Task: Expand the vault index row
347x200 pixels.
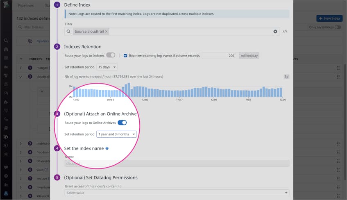Action: (x=21, y=170)
